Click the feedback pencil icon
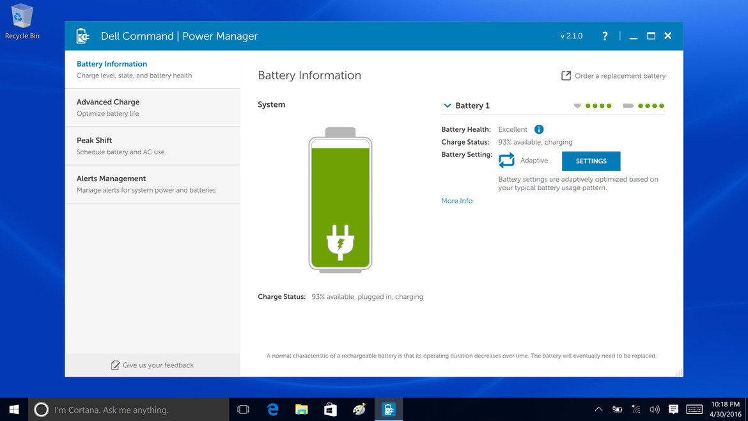The image size is (748, 421). 115,365
